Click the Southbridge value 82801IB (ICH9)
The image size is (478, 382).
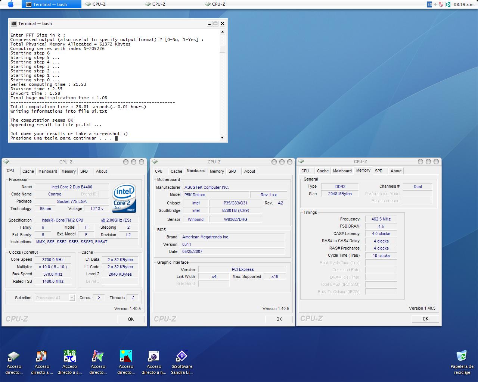tap(236, 210)
